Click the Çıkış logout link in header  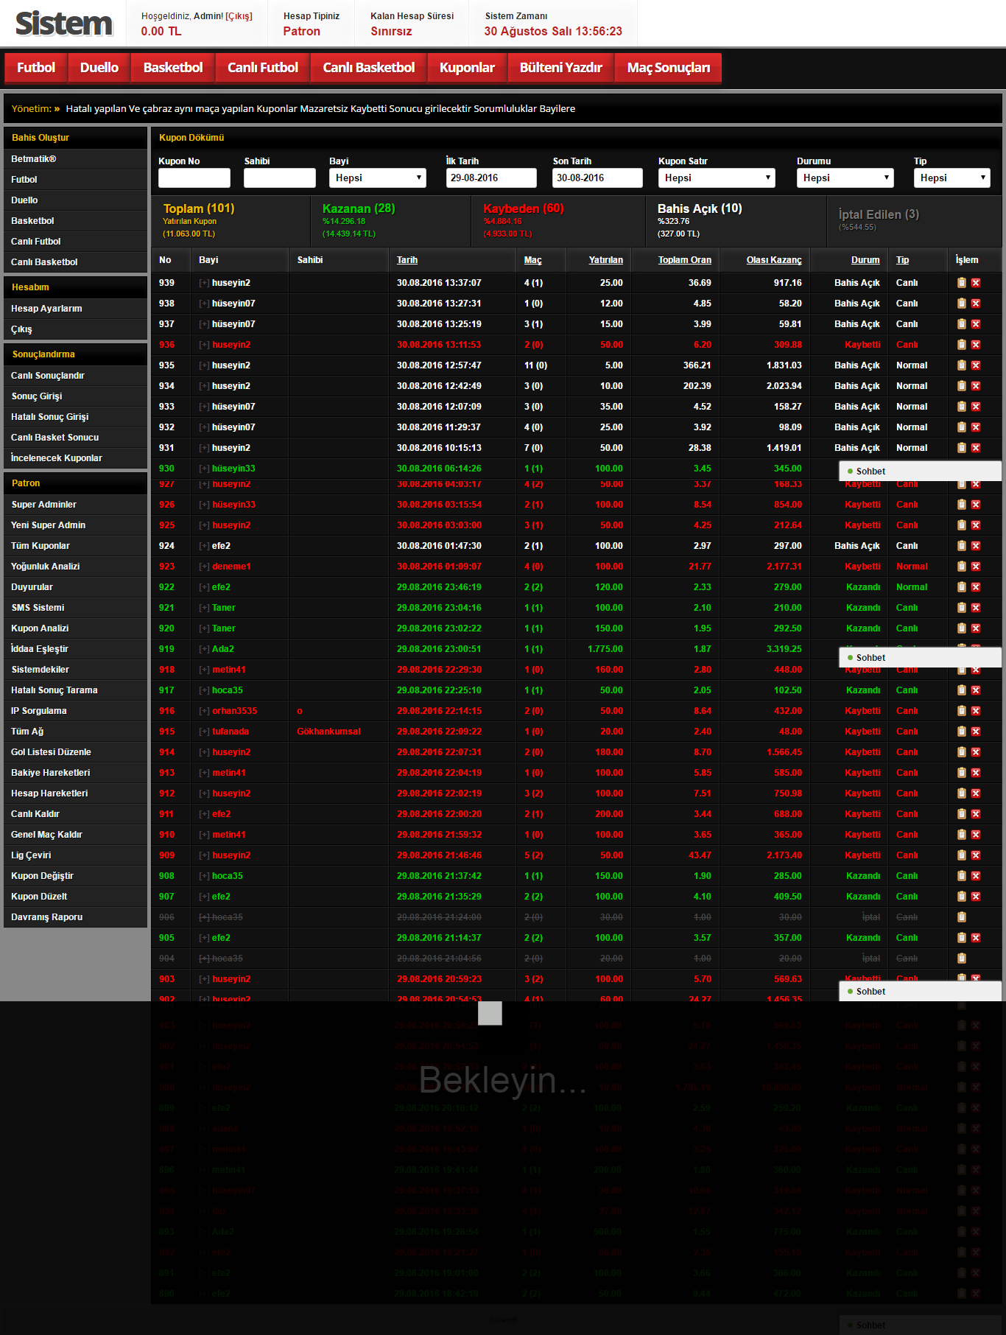point(239,16)
